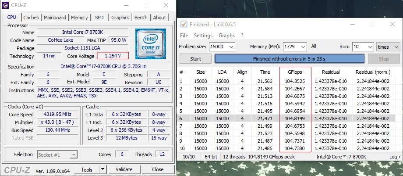
Task: Click the Tools button in CPU-Z
Action: (x=87, y=169)
